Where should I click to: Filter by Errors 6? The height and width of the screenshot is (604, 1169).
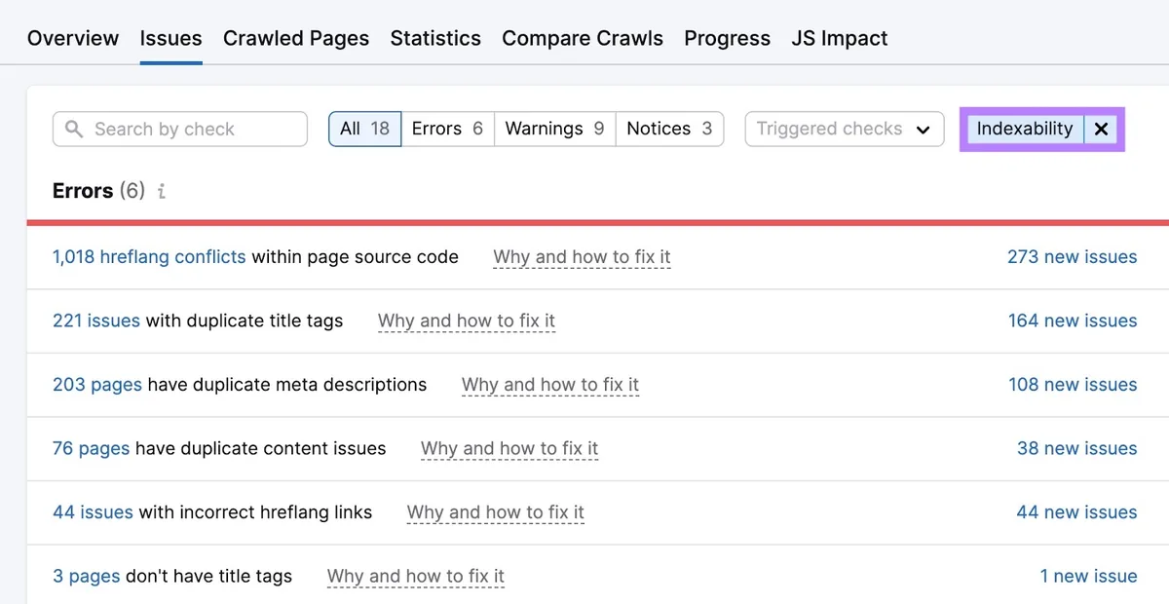[x=447, y=129]
